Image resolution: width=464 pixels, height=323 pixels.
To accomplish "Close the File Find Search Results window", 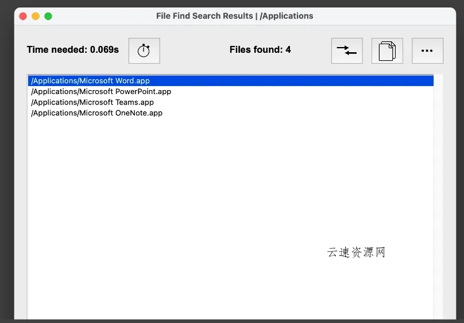I will tap(23, 16).
